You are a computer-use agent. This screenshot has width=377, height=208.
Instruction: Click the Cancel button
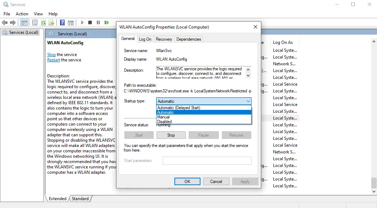[216, 182]
